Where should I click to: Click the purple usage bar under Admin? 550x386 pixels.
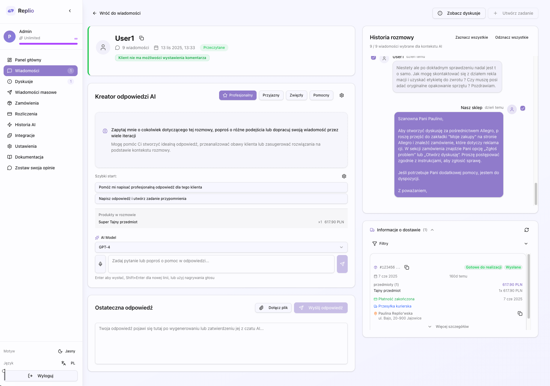[x=48, y=44]
